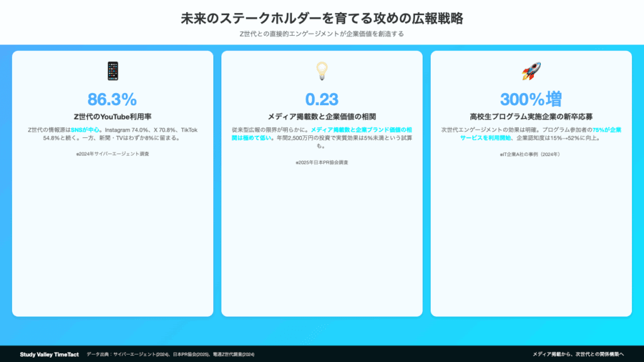Image resolution: width=644 pixels, height=362 pixels.
Task: Click the メディア掲載数と企業価値の相関 heading
Action: 321,116
